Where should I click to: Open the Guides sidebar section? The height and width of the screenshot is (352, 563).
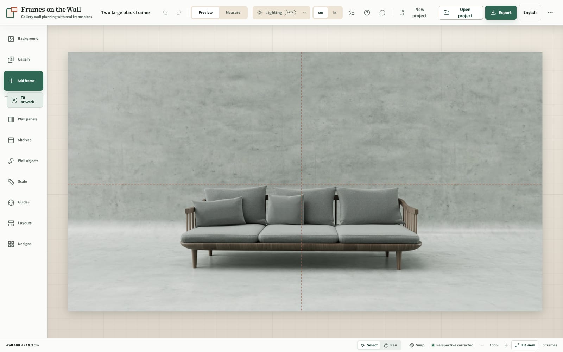[x=23, y=202]
